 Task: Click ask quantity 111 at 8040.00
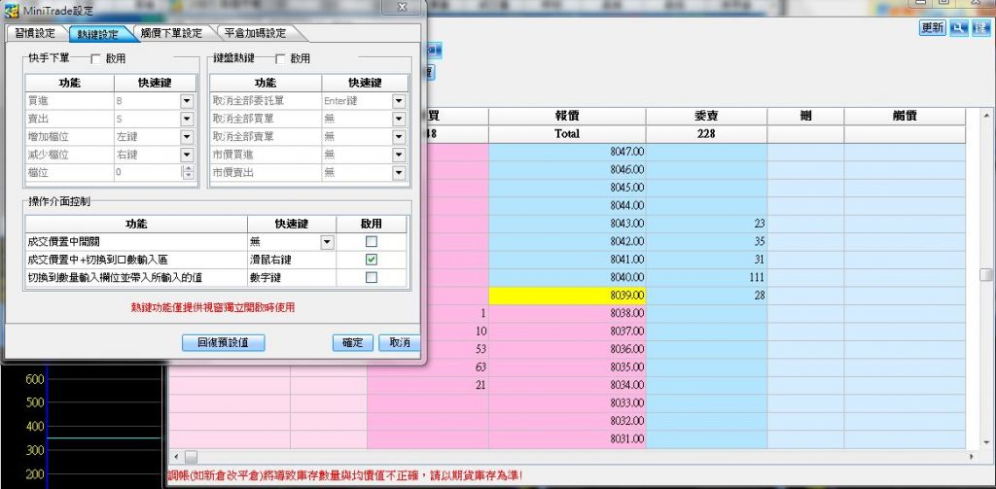click(706, 277)
